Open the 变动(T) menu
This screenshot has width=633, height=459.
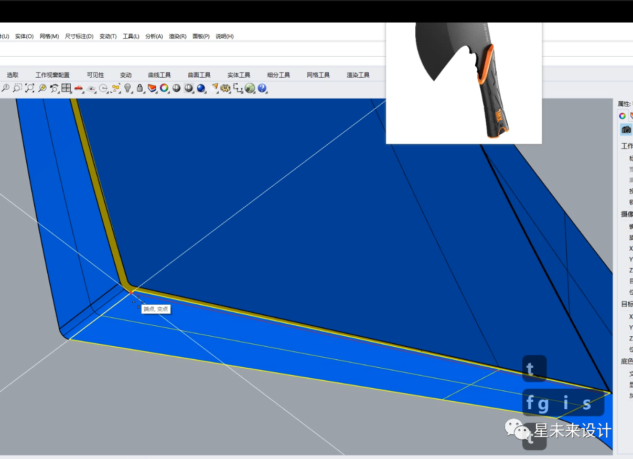108,36
